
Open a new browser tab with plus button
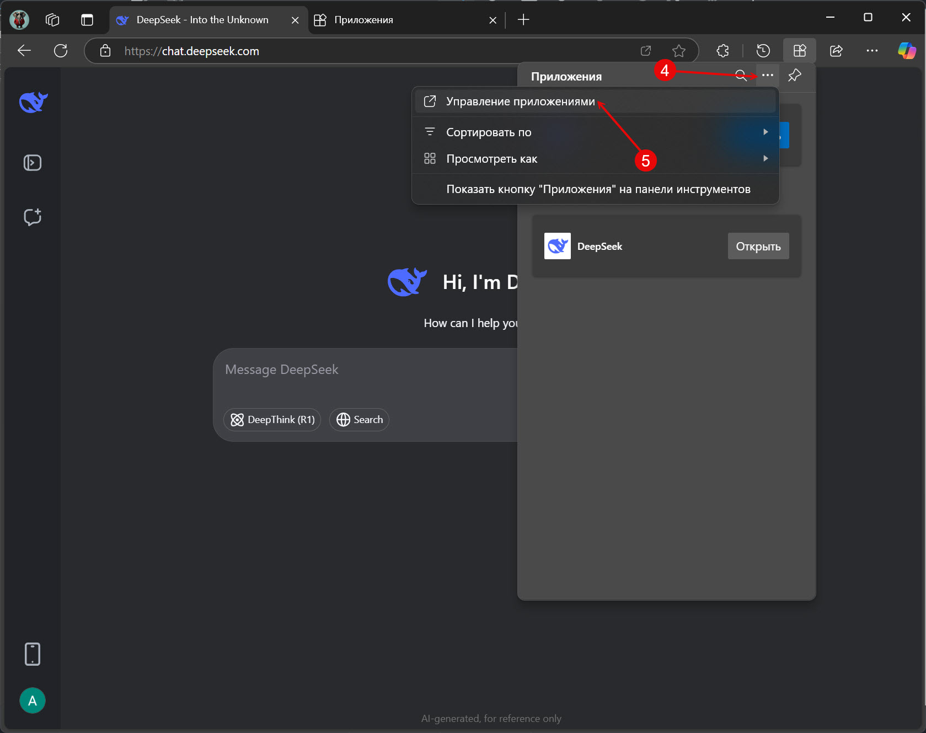pyautogui.click(x=523, y=20)
